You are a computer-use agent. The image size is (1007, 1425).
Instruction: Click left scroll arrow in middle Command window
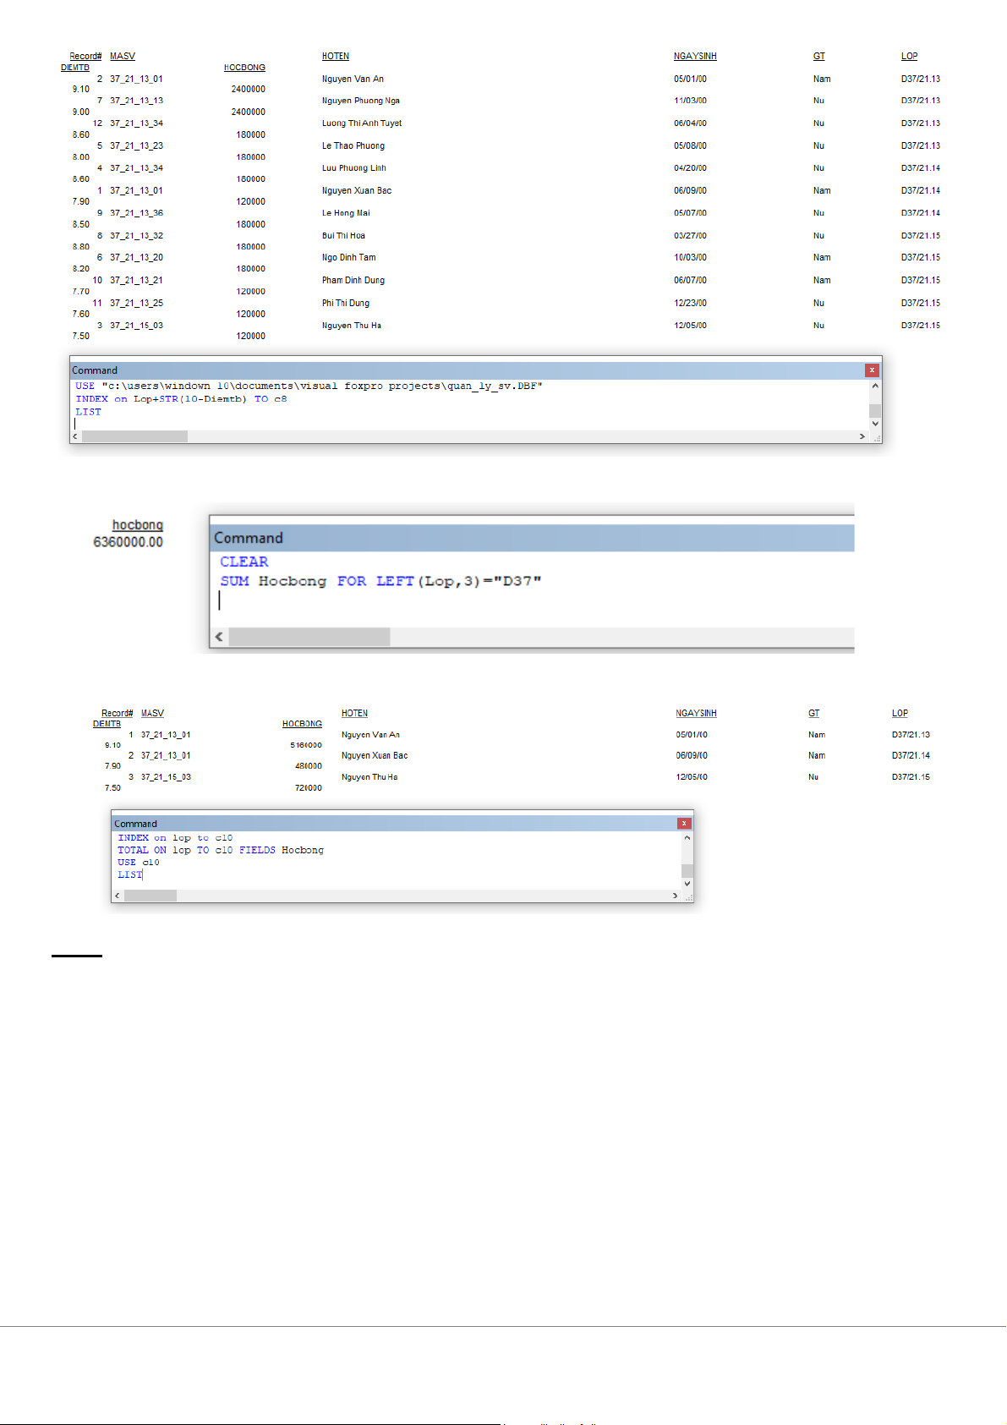tap(219, 637)
